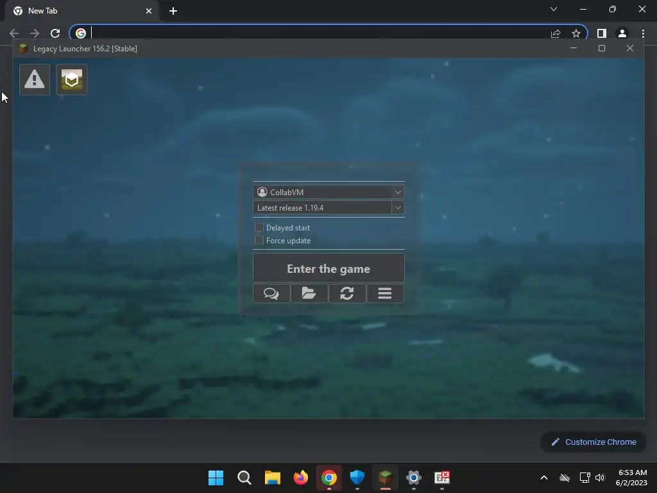This screenshot has width=657, height=493.
Task: Expand the CollabVM account dropdown
Action: (328, 192)
